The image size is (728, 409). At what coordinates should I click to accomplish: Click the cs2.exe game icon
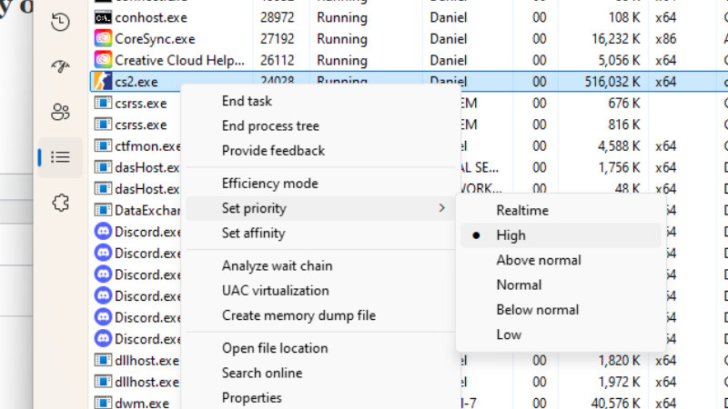click(103, 81)
